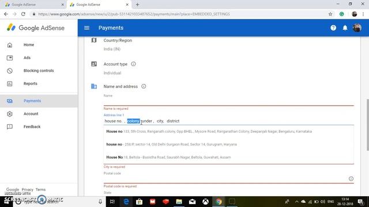Click the Address line 1 field
The image size is (369, 207).
228,121
